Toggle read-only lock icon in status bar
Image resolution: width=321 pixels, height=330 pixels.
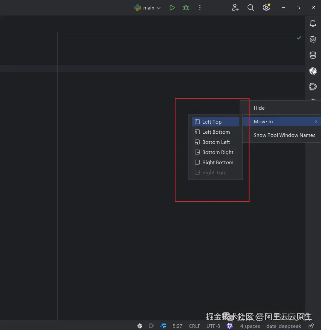click(x=311, y=326)
